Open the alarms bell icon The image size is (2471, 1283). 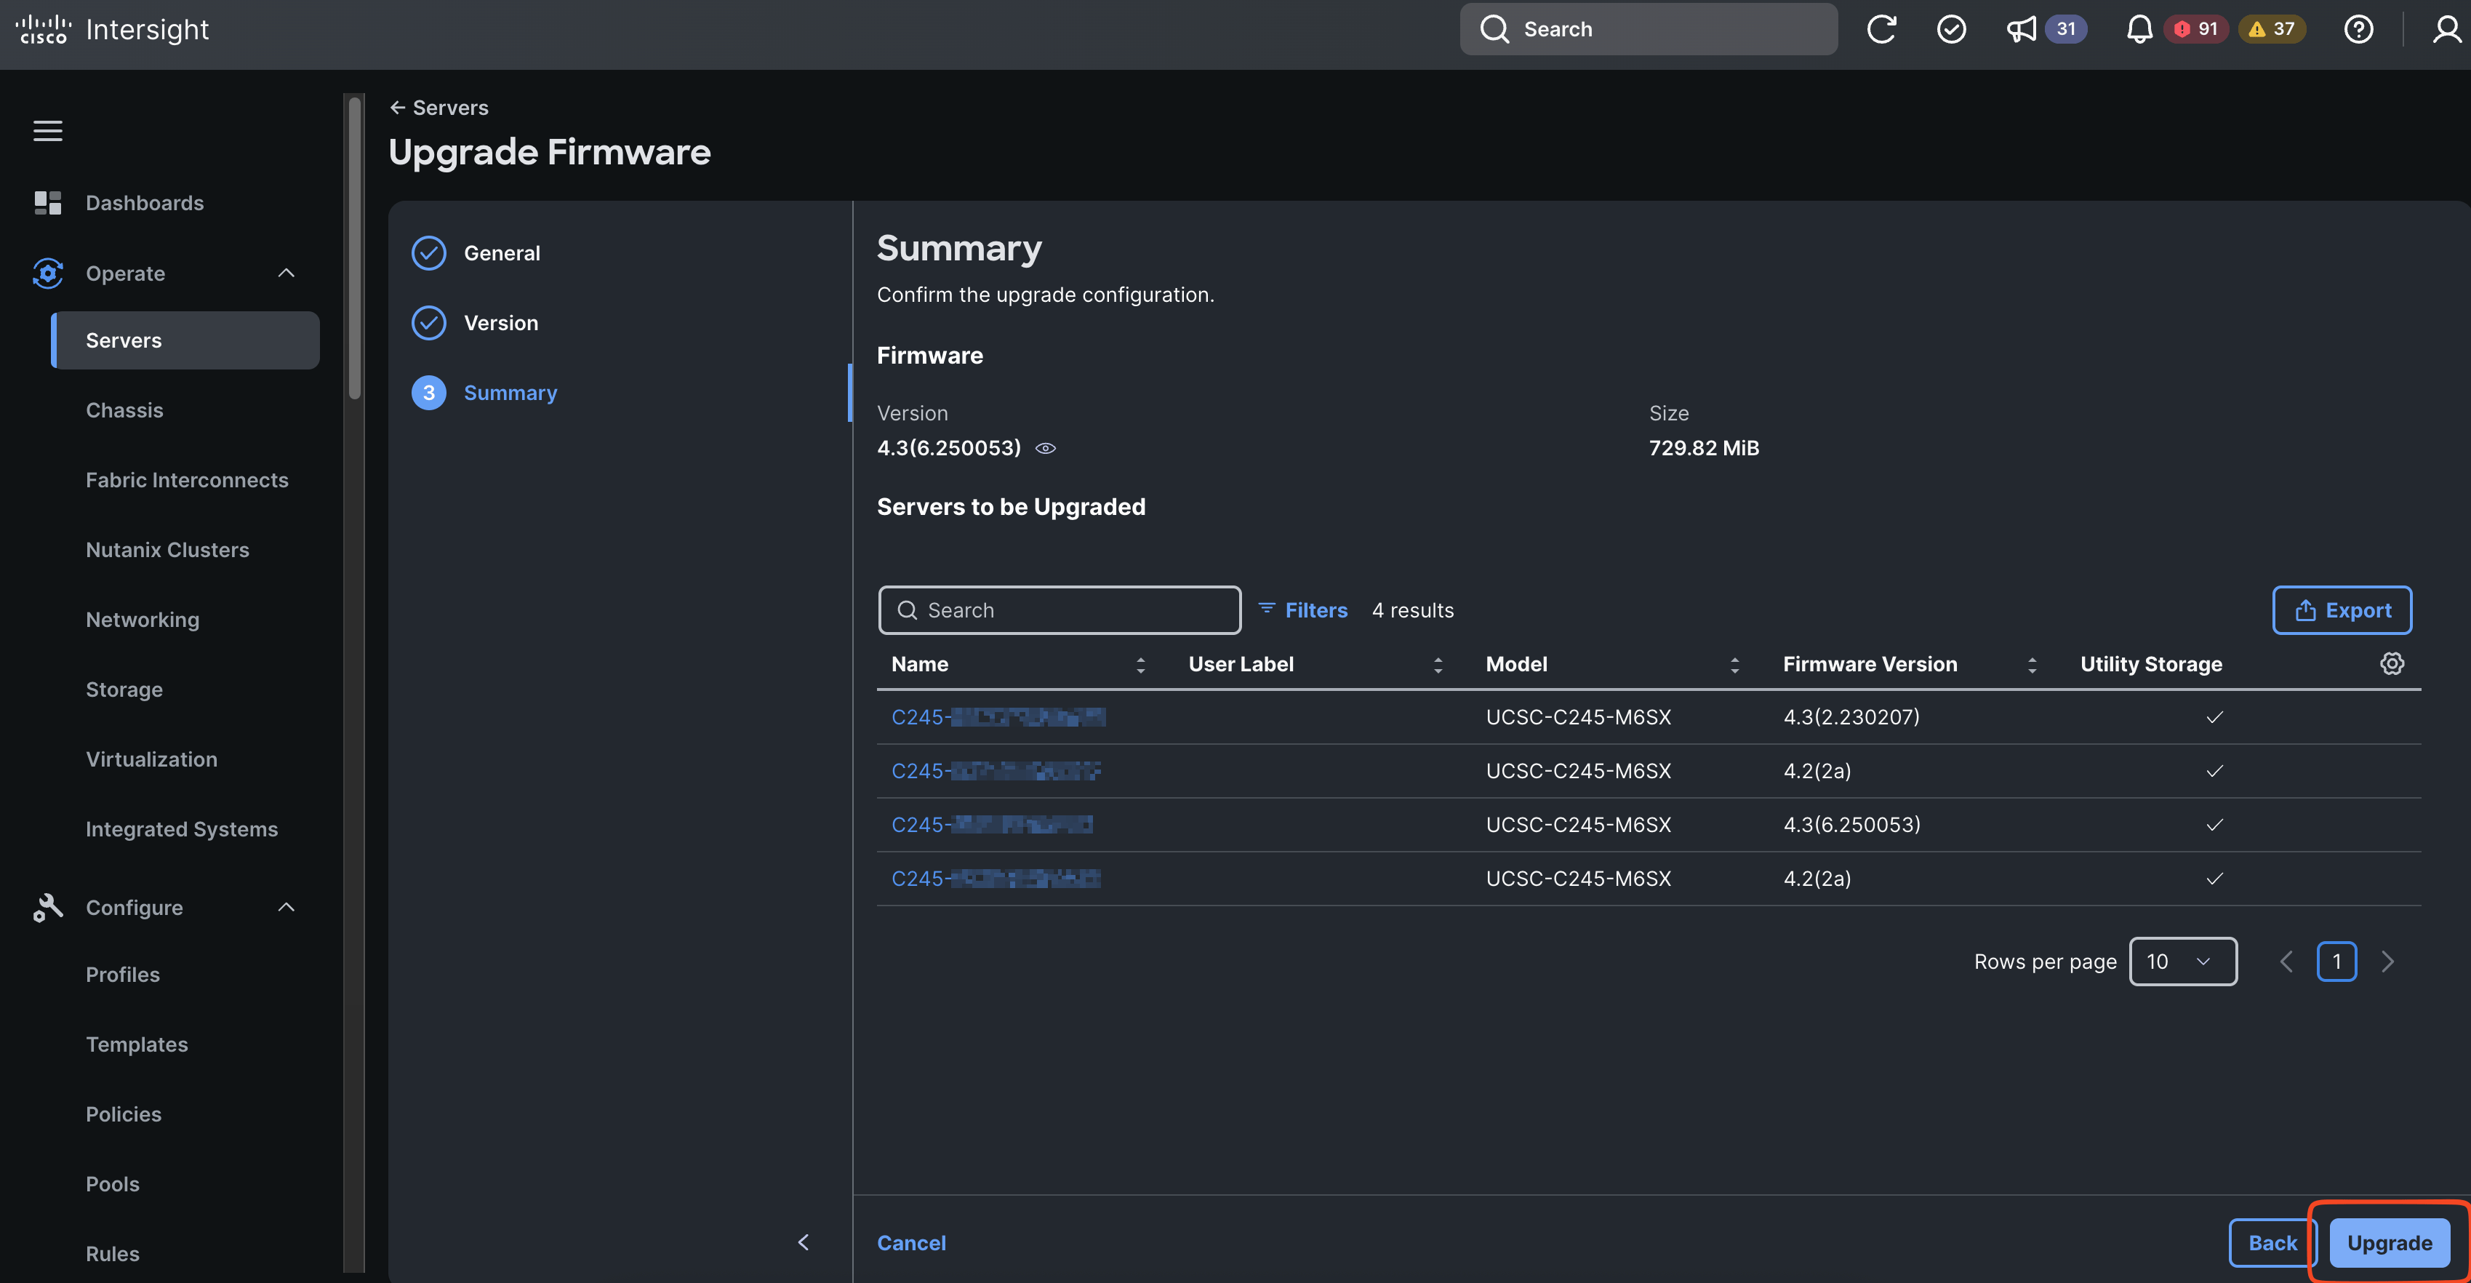pyautogui.click(x=2139, y=29)
